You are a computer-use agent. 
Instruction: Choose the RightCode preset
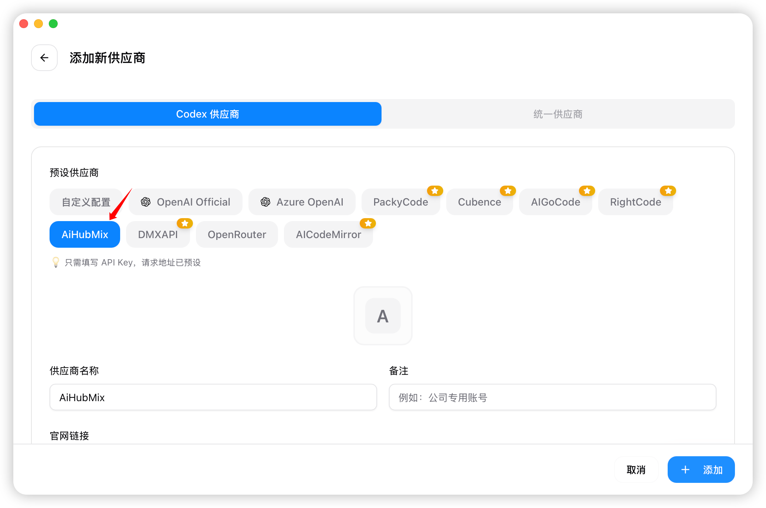coord(635,202)
